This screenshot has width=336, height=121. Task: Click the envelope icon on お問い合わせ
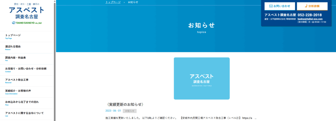pyautogui.click(x=271, y=6)
